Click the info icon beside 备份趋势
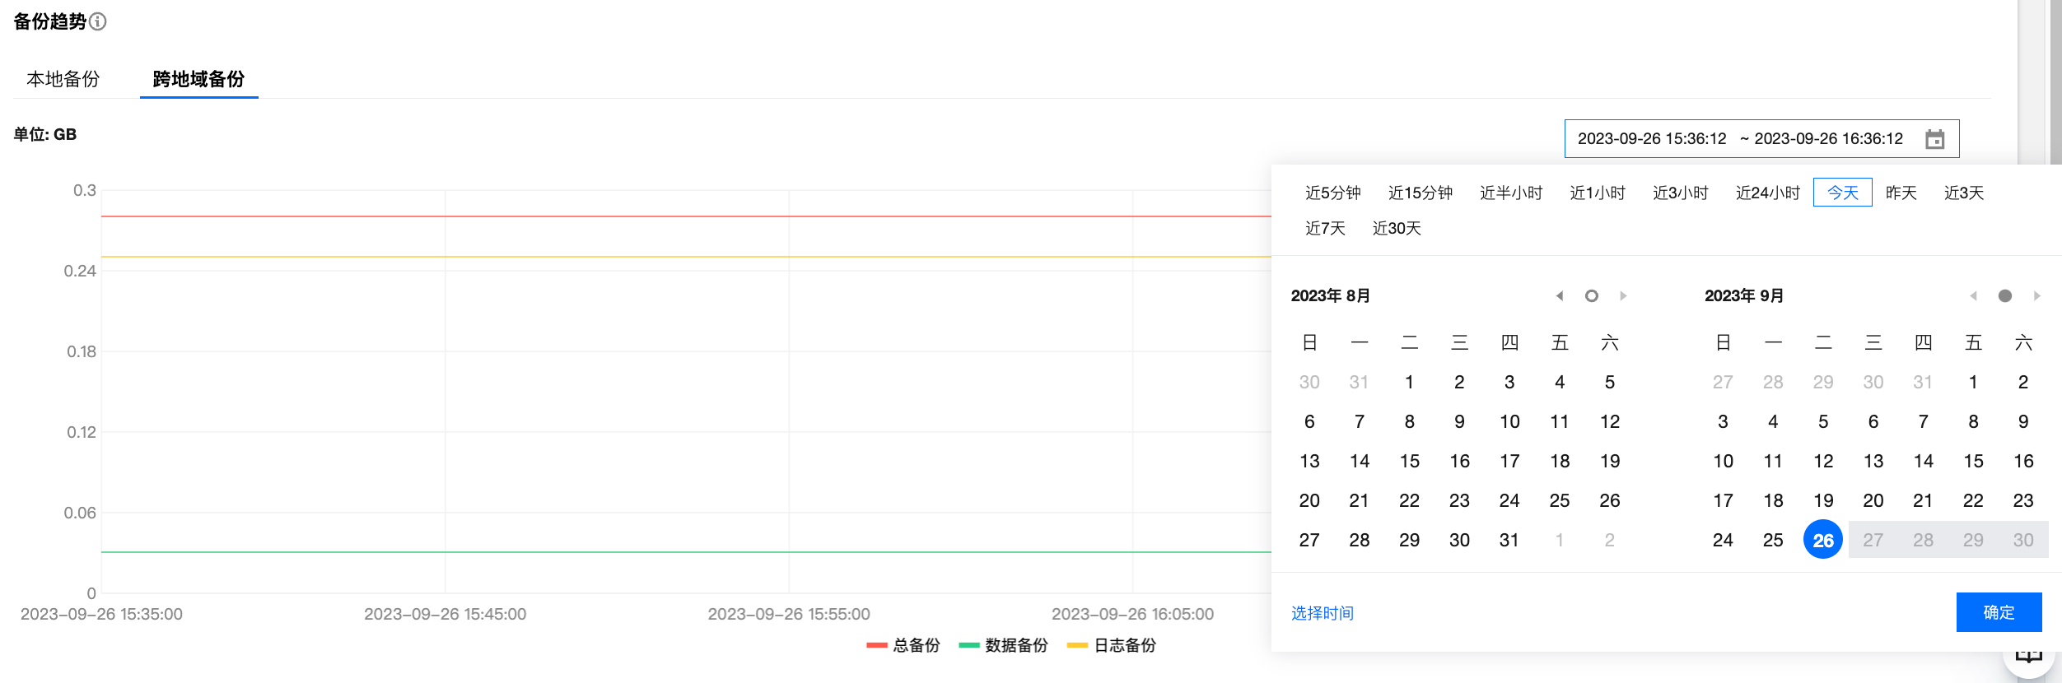Image resolution: width=2062 pixels, height=683 pixels. 98,21
